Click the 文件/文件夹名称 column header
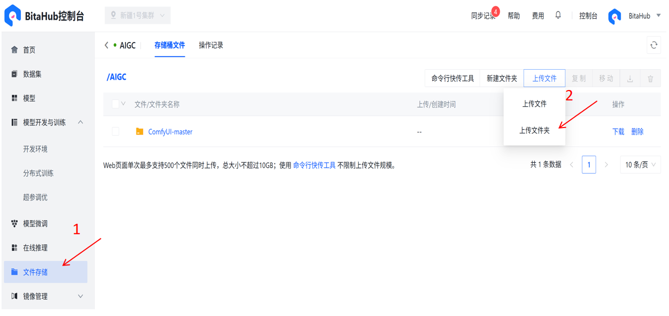 click(x=157, y=104)
